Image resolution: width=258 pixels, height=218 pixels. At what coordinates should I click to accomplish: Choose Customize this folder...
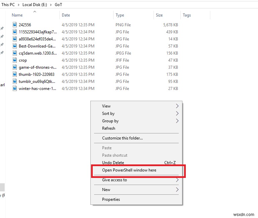pos(136,138)
